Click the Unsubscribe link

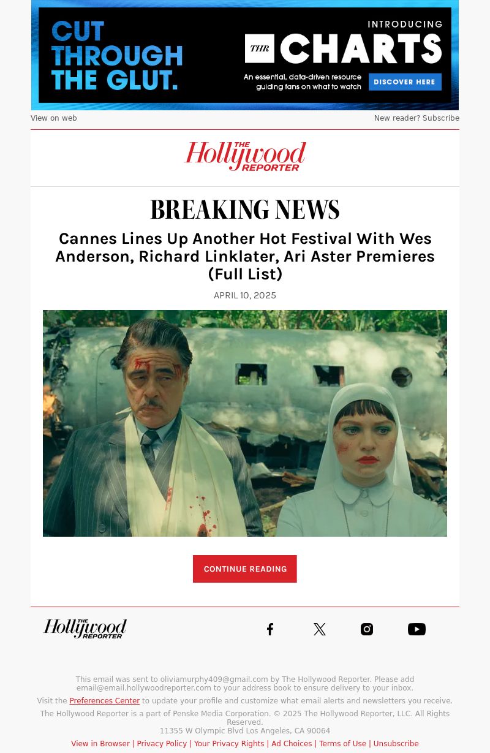(396, 744)
